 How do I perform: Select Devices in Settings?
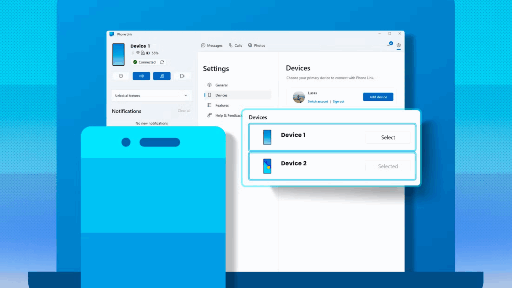pyautogui.click(x=237, y=95)
